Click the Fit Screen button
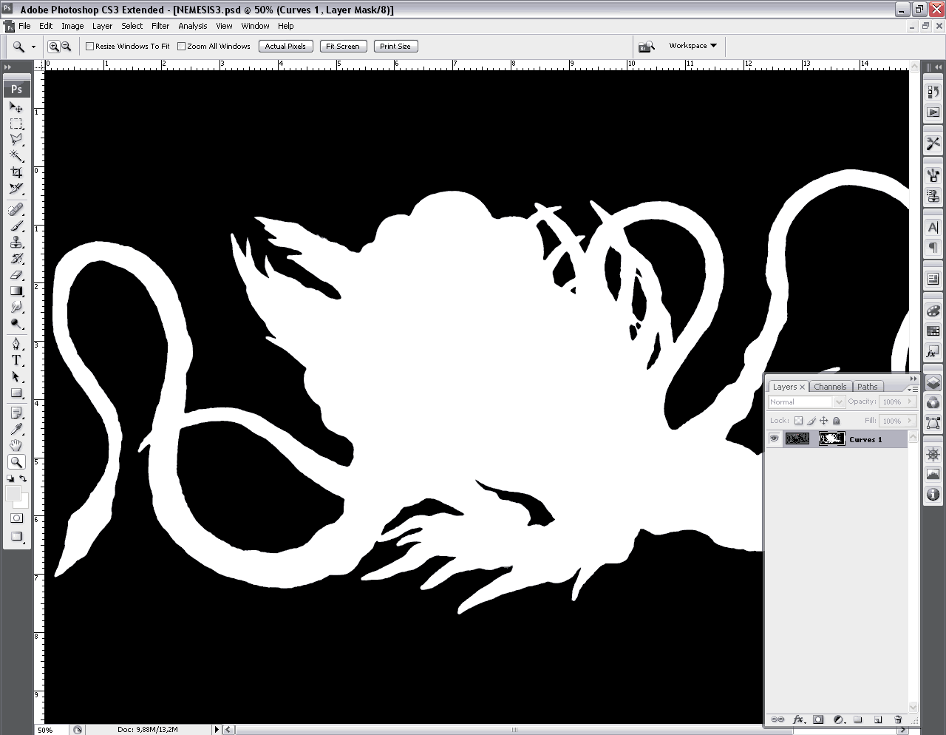This screenshot has width=946, height=735. point(343,47)
